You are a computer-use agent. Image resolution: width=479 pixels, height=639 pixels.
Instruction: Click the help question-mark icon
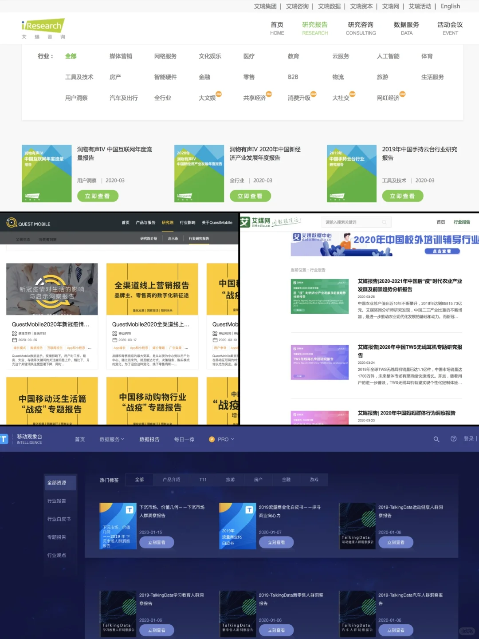coord(453,439)
